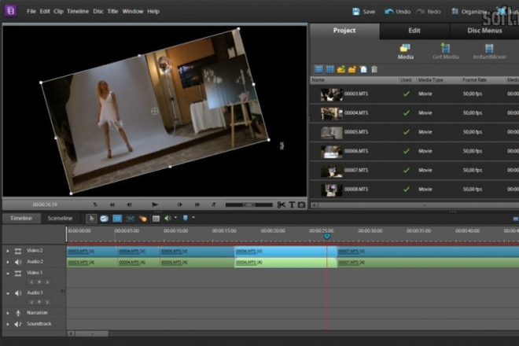Open the Title menu

pyautogui.click(x=112, y=11)
